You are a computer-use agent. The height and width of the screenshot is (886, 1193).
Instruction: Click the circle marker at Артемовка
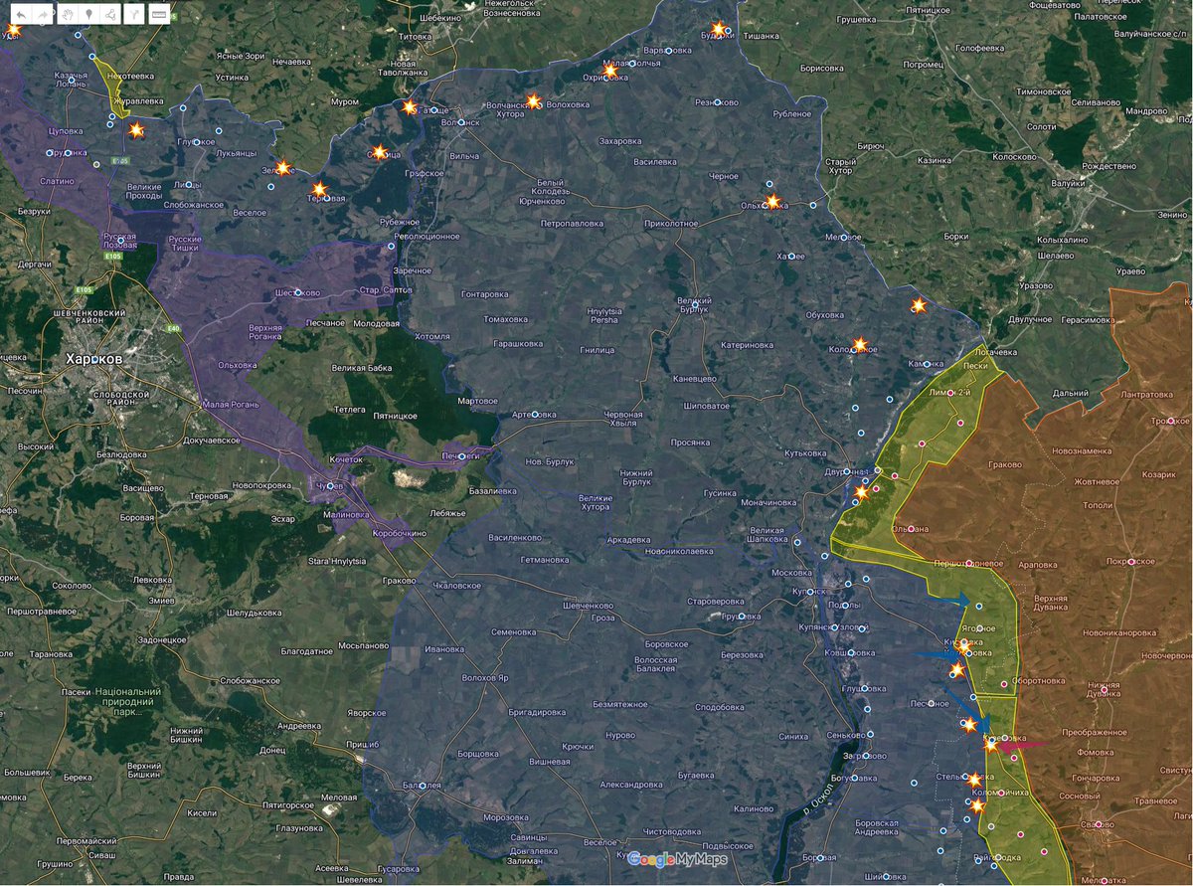click(x=535, y=414)
